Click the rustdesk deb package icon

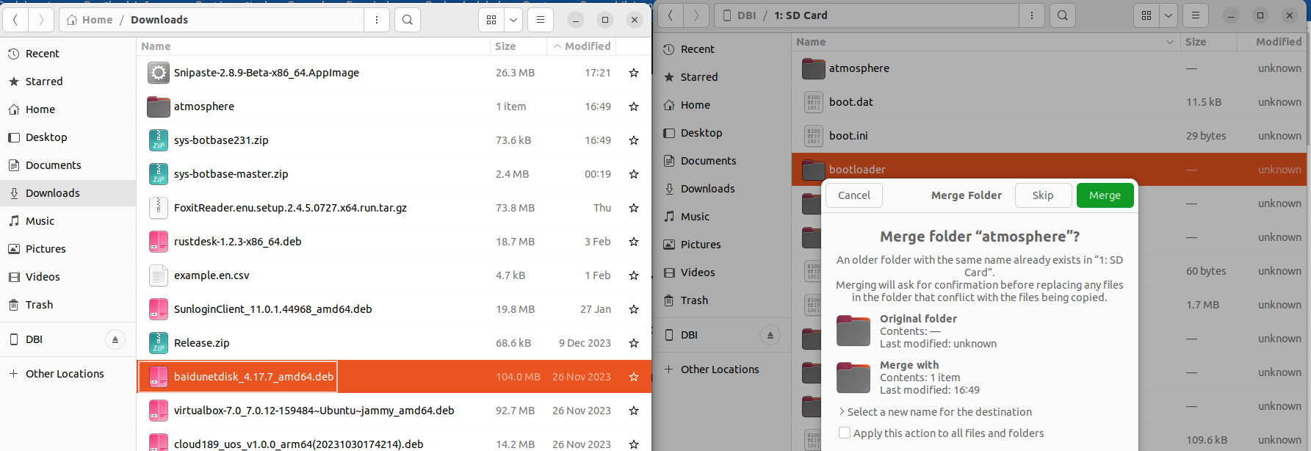click(x=158, y=242)
